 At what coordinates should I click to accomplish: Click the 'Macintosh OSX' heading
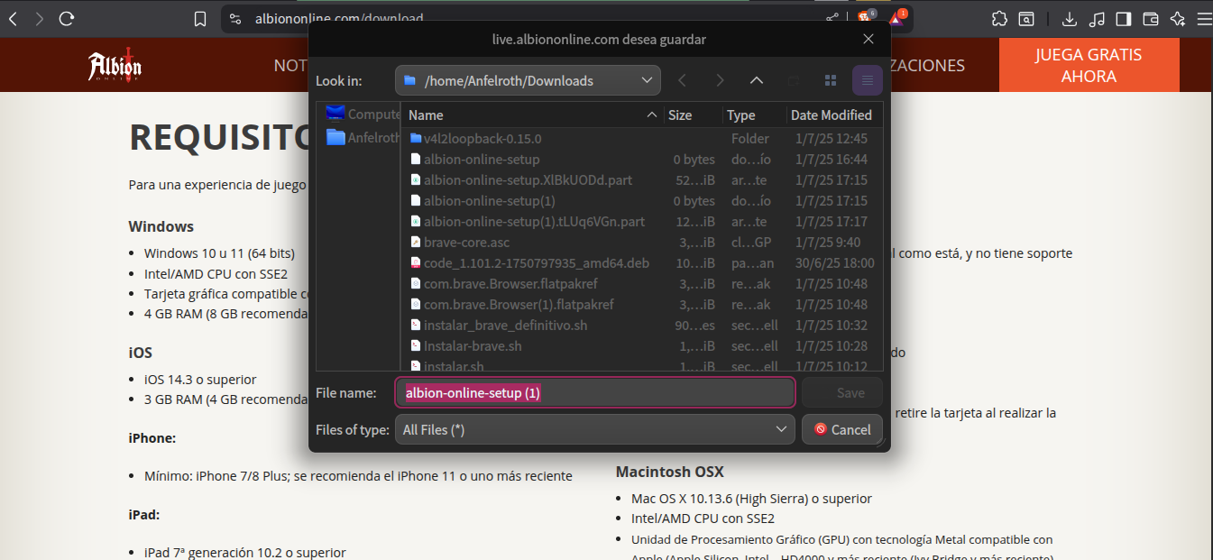(x=669, y=472)
